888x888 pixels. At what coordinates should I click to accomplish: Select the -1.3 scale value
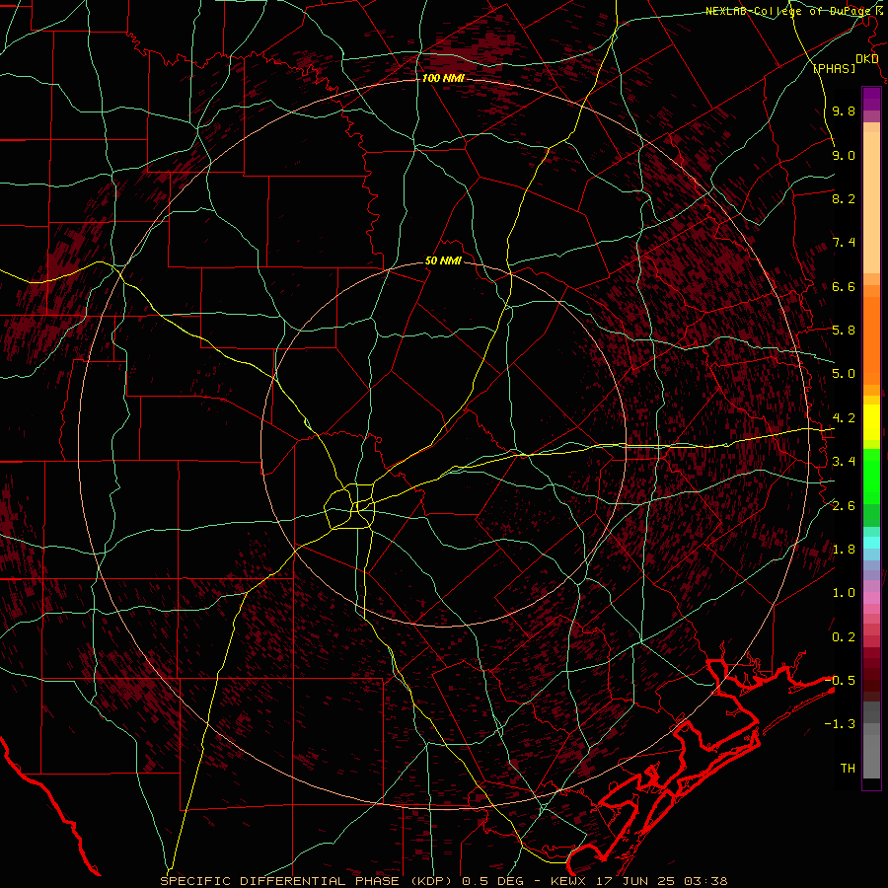click(x=840, y=724)
